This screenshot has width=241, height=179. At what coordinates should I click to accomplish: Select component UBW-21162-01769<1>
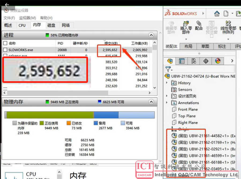point(204,142)
